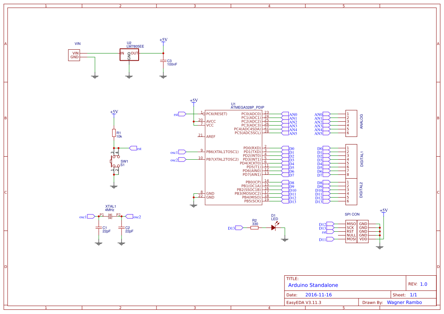This screenshot has width=444, height=314.
Task: Select ground symbol under ATmega GND pins
Action: 194,206
